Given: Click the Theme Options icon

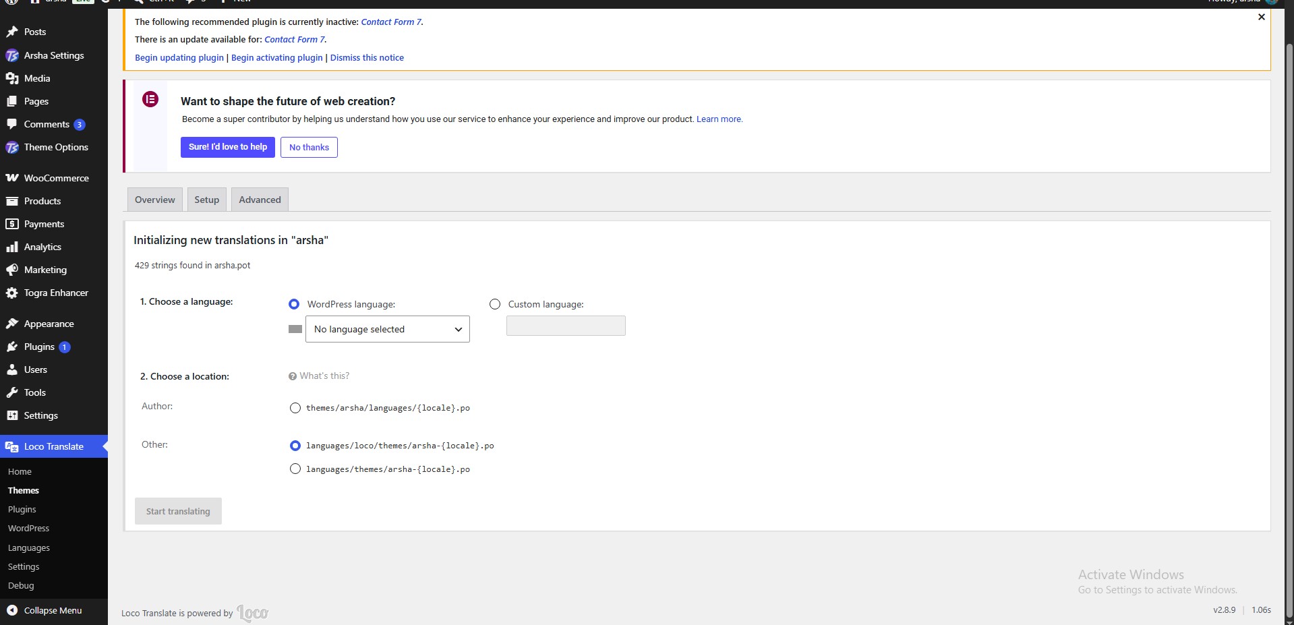Looking at the screenshot, I should click(12, 147).
